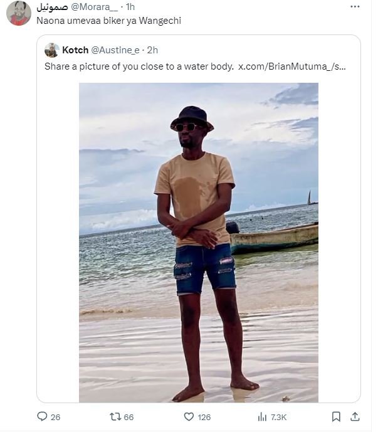Open Kotch's small profile avatar
Viewport: 378px width, 432px height.
(x=52, y=50)
